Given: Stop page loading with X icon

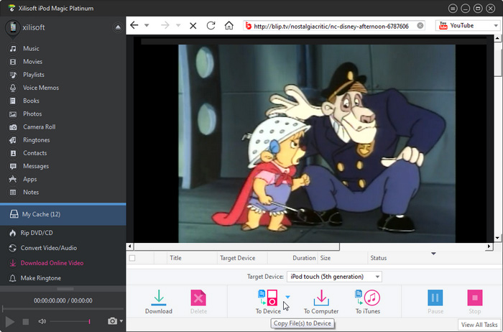Looking at the screenshot, I should [193, 25].
